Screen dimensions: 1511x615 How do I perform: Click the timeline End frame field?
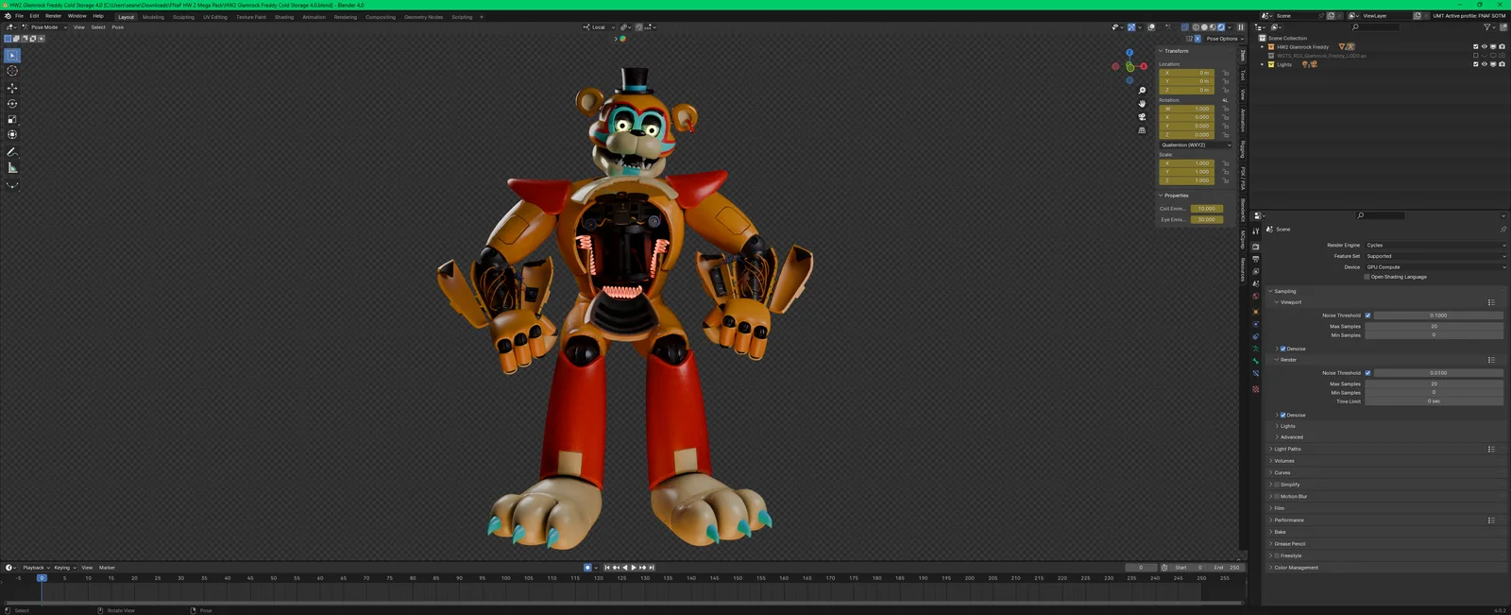[1227, 568]
